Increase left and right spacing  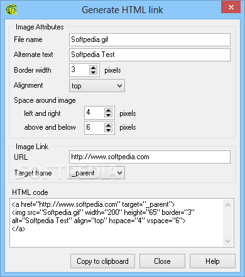(108, 110)
